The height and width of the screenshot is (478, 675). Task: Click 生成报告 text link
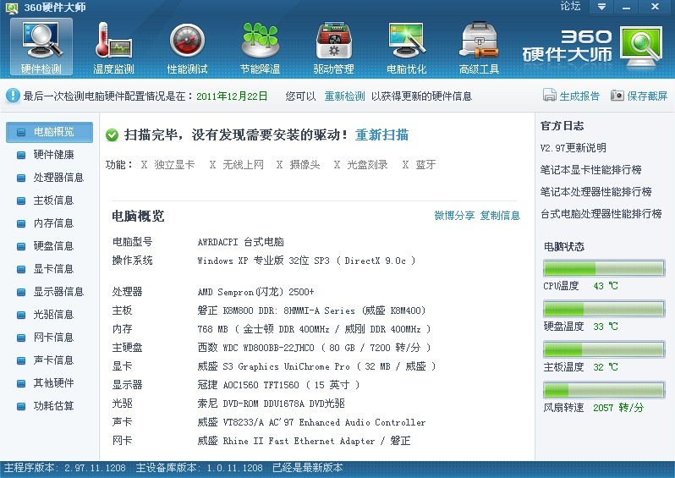[x=579, y=96]
